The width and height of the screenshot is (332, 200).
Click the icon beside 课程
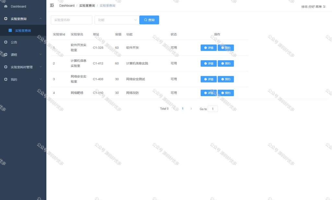[6, 55]
